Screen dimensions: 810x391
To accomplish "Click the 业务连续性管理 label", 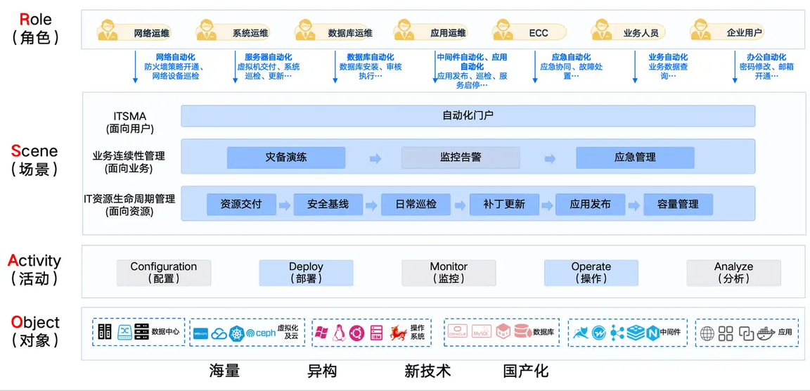I will point(129,155).
